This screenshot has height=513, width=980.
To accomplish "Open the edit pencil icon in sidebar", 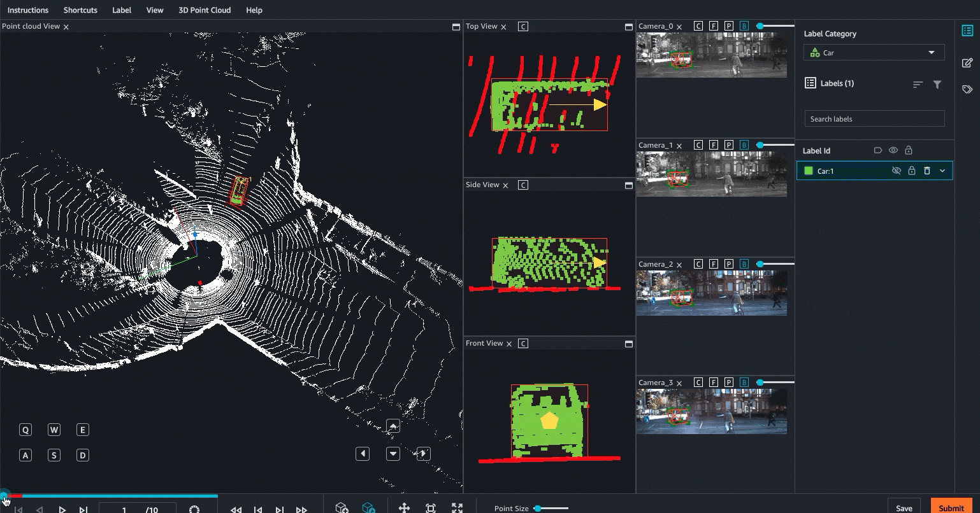I will (967, 62).
